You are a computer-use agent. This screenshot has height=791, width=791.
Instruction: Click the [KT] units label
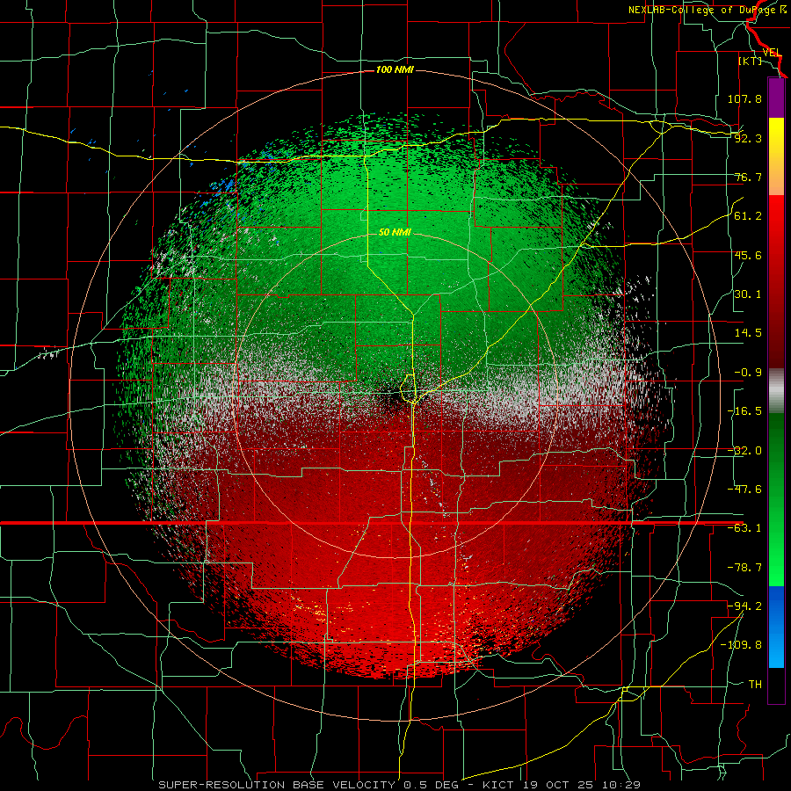tap(751, 61)
